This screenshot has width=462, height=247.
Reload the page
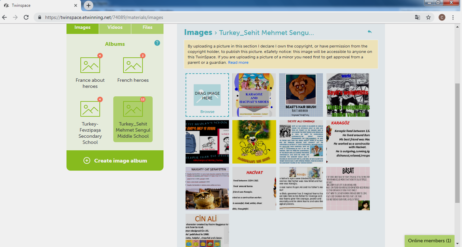[x=26, y=17]
